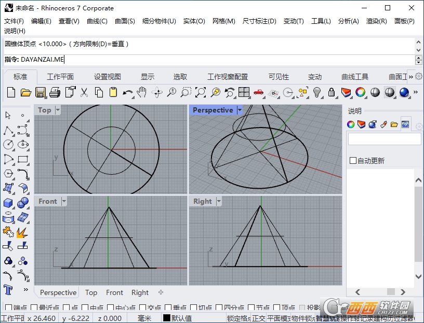Open Layers from the standard toolbar
The image size is (424, 323).
click(x=346, y=92)
